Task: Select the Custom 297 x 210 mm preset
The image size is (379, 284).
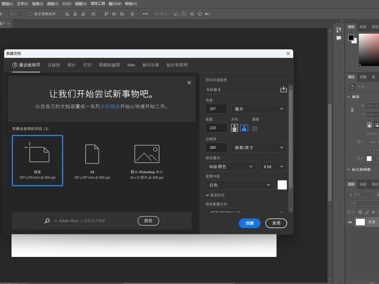Action: click(x=37, y=160)
